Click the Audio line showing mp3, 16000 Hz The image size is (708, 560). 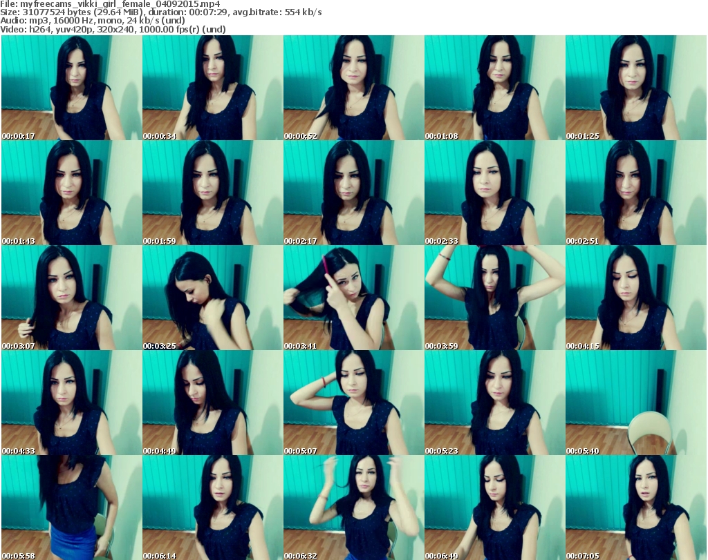pos(93,21)
